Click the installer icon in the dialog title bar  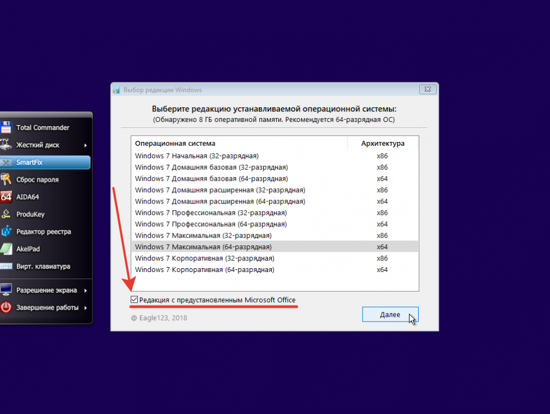point(117,90)
